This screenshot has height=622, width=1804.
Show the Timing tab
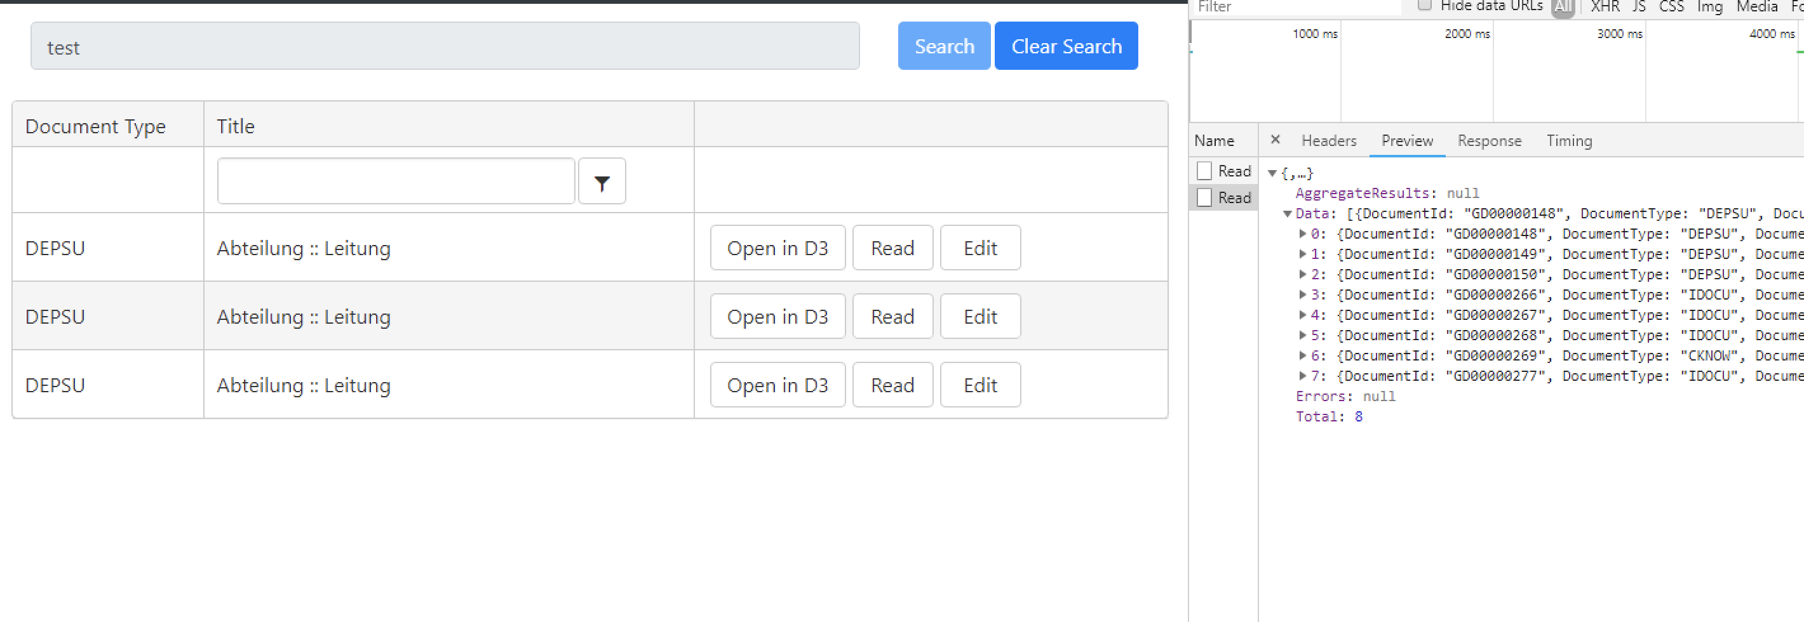1569,141
